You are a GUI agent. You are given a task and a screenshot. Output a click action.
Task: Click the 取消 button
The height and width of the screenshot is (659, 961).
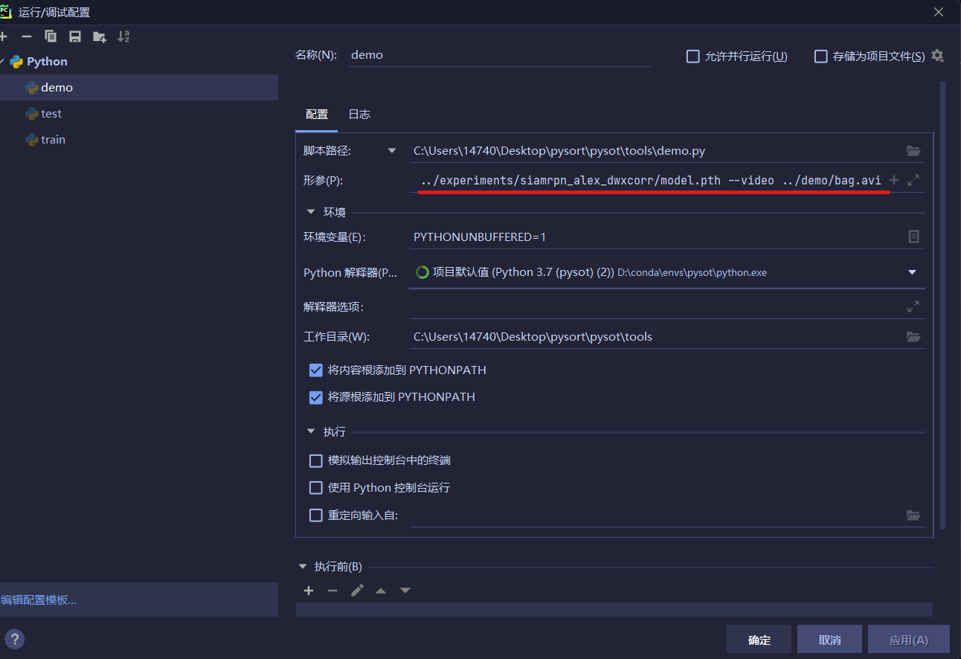[829, 640]
